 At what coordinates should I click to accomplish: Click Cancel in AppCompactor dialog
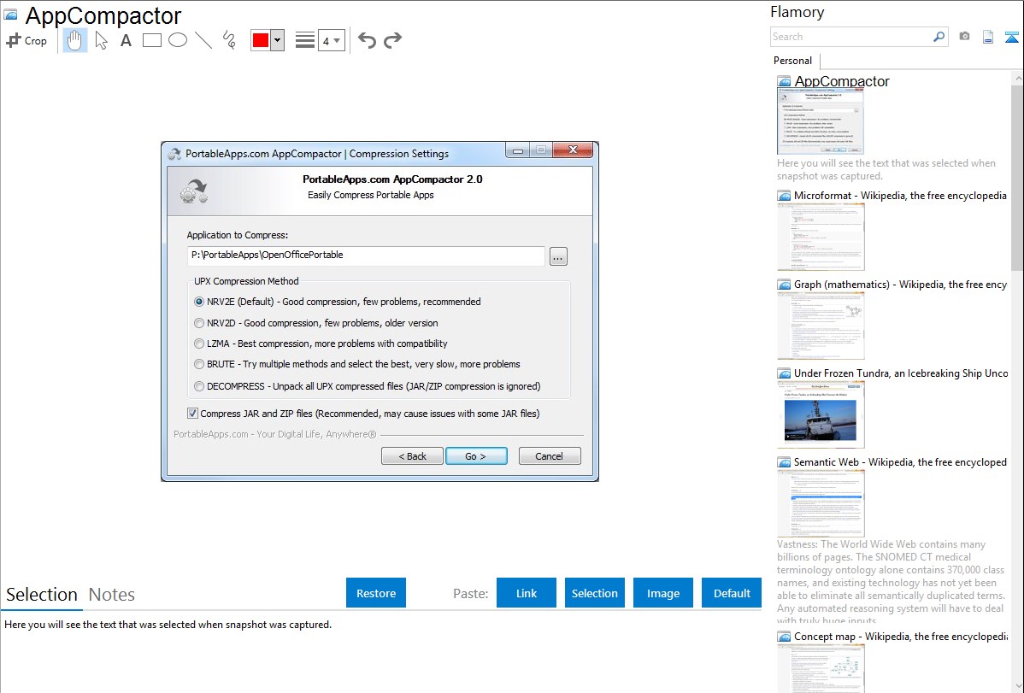(x=550, y=456)
